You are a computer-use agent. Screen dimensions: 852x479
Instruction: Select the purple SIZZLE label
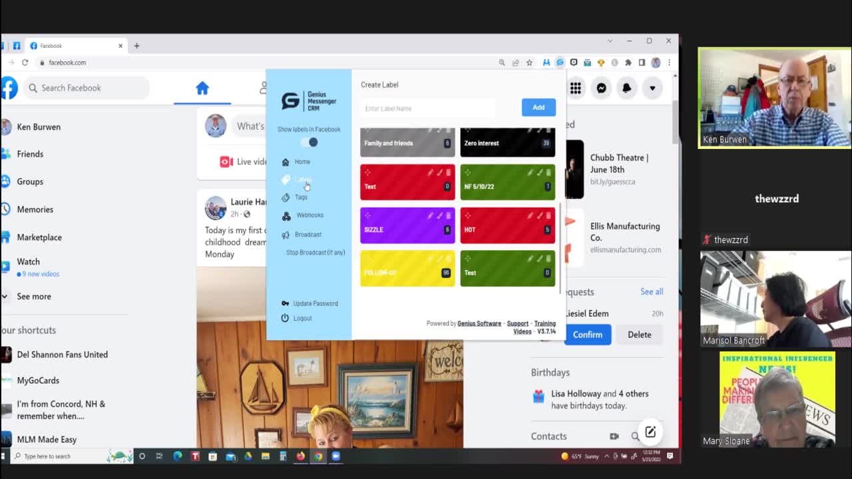(x=407, y=225)
